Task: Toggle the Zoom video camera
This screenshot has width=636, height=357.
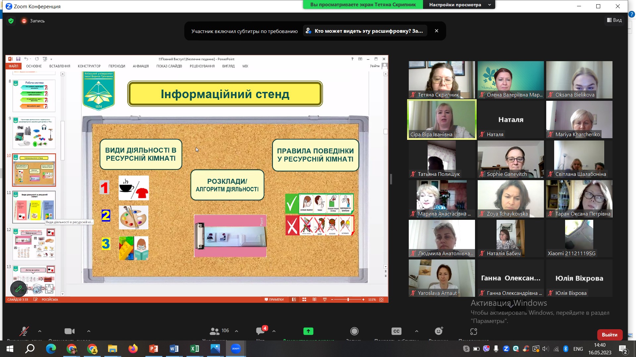Action: pyautogui.click(x=69, y=331)
